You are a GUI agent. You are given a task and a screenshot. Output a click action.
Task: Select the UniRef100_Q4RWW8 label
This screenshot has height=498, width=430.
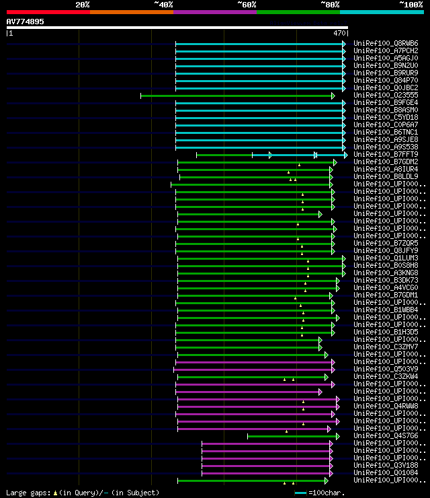(x=386, y=406)
